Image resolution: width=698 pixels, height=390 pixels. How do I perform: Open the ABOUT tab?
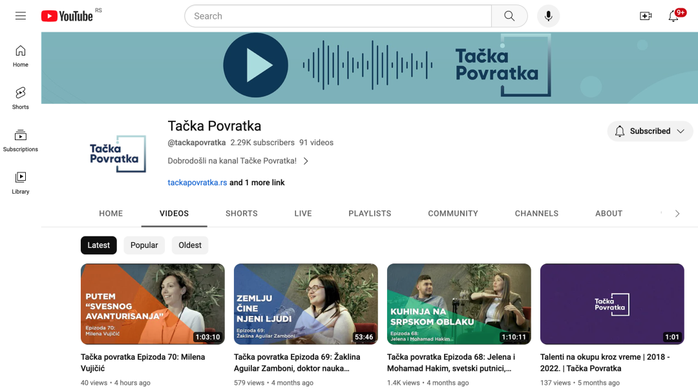(609, 214)
